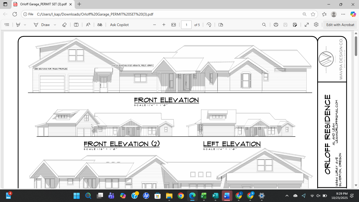Toggle fit to width view
This screenshot has width=359, height=202.
pos(173,25)
